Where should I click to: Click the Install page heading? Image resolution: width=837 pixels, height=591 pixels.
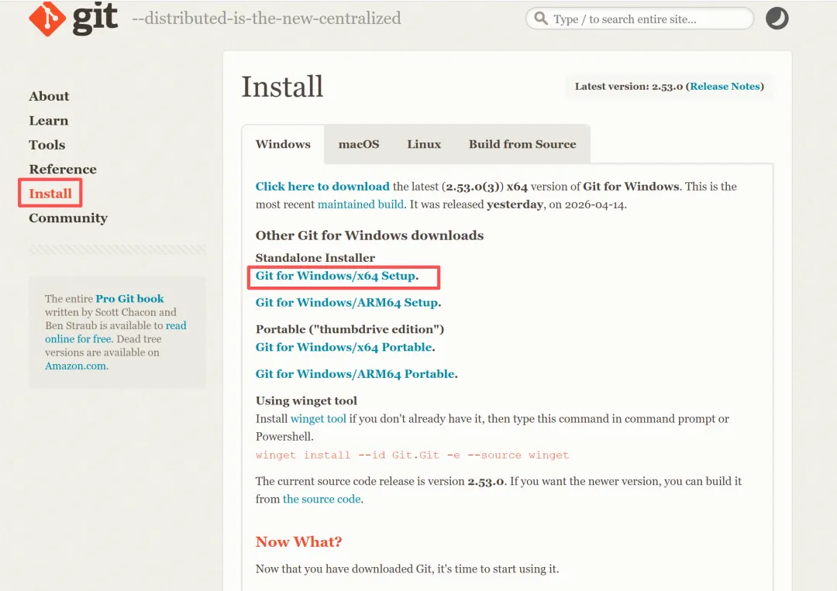(282, 87)
